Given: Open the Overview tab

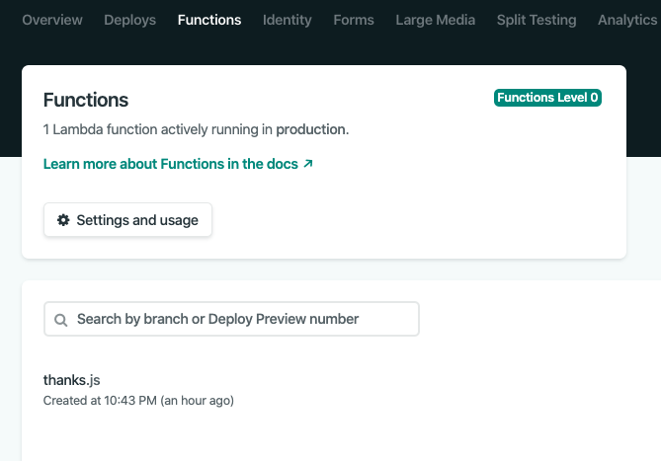Looking at the screenshot, I should tap(52, 20).
